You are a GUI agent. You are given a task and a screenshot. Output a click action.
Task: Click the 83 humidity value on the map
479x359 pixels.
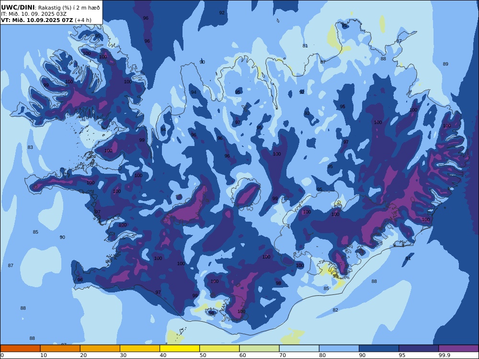coord(30,147)
